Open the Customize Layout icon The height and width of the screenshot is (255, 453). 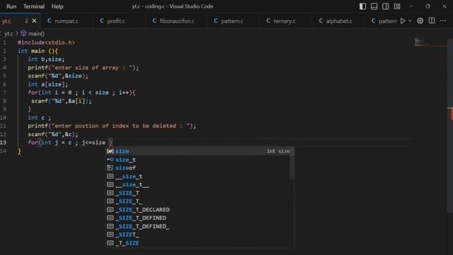tap(397, 6)
